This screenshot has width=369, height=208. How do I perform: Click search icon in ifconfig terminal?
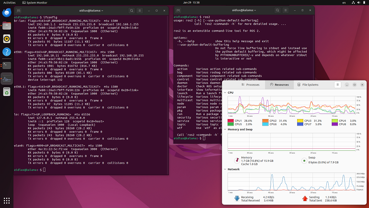tap(132, 10)
